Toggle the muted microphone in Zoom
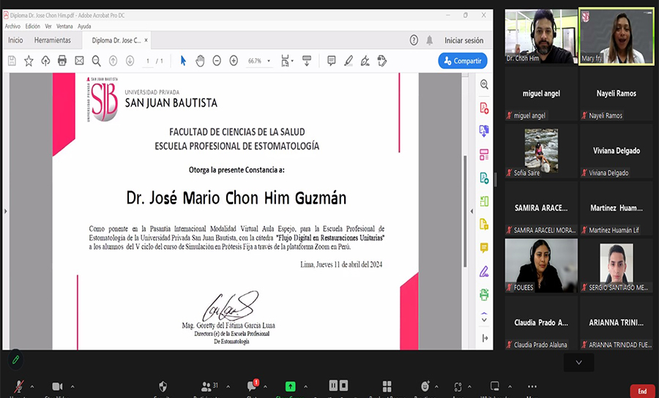The height and width of the screenshot is (398, 659). pos(18,386)
